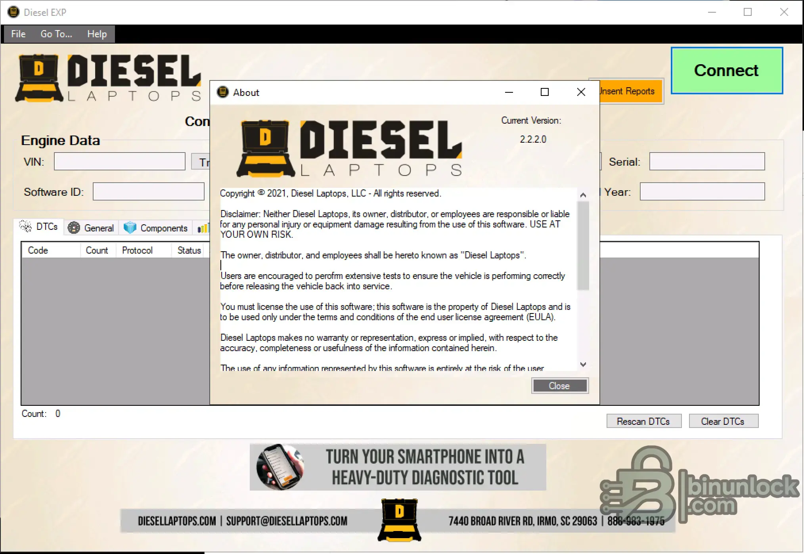Click the About dialog title bar icon
Viewport: 804px width, 554px height.
coord(223,92)
